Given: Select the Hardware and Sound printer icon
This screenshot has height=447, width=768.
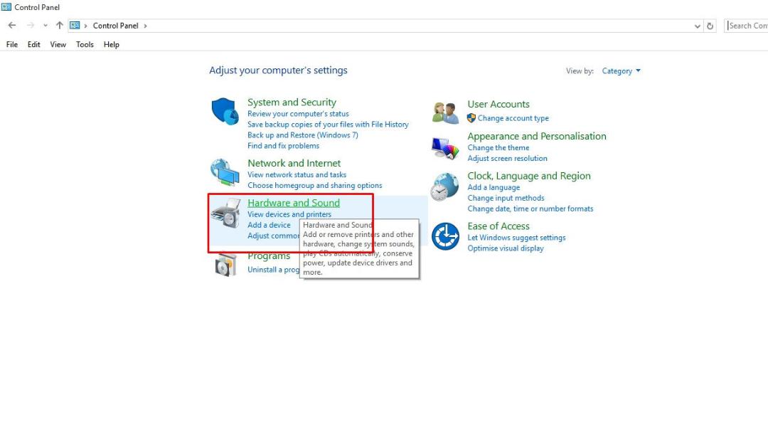Looking at the screenshot, I should click(x=226, y=213).
